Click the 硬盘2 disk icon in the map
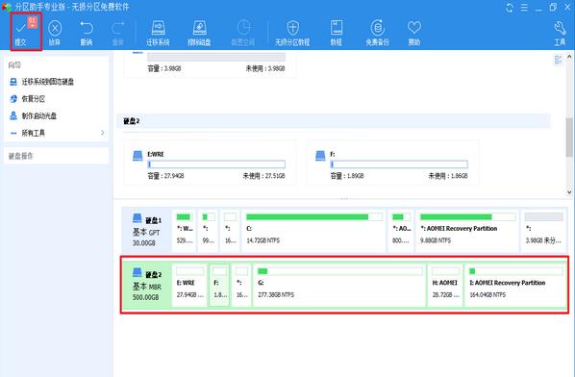This screenshot has width=575, height=377. [x=137, y=272]
